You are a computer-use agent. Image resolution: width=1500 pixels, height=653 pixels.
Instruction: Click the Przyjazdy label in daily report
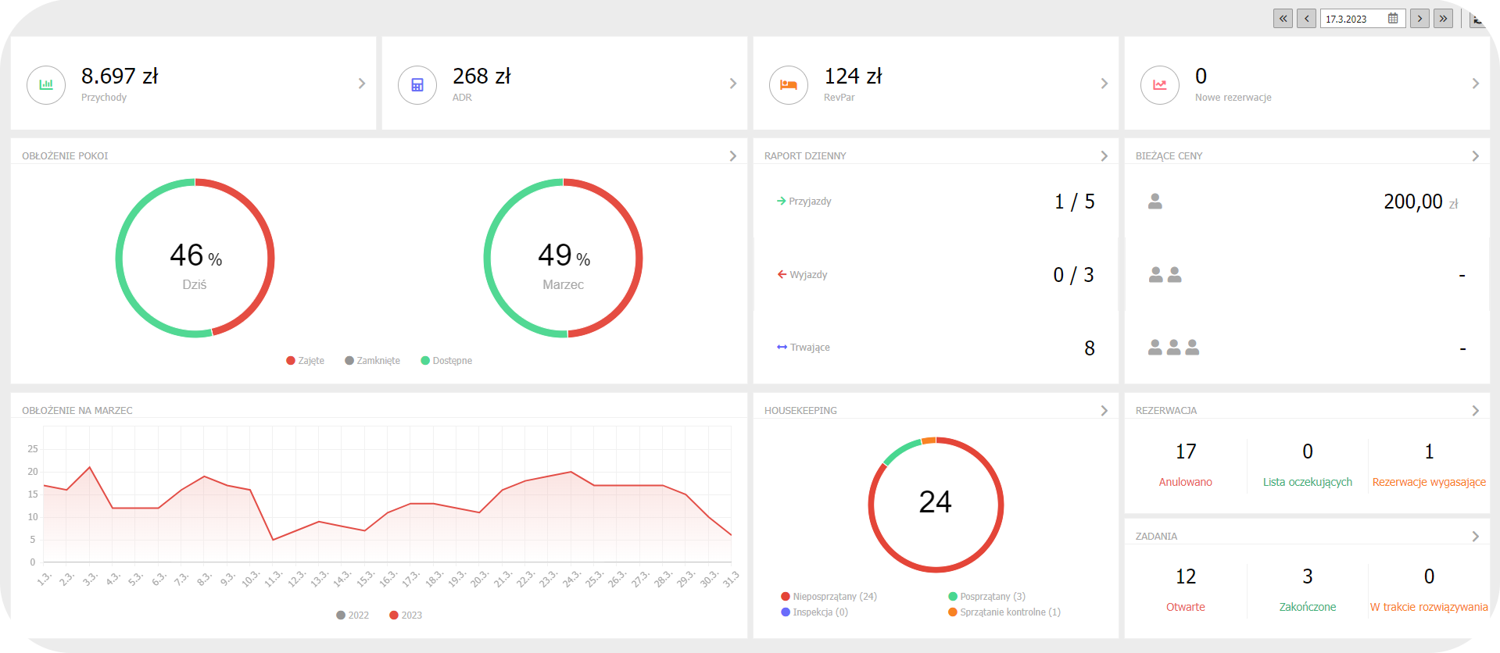[810, 202]
